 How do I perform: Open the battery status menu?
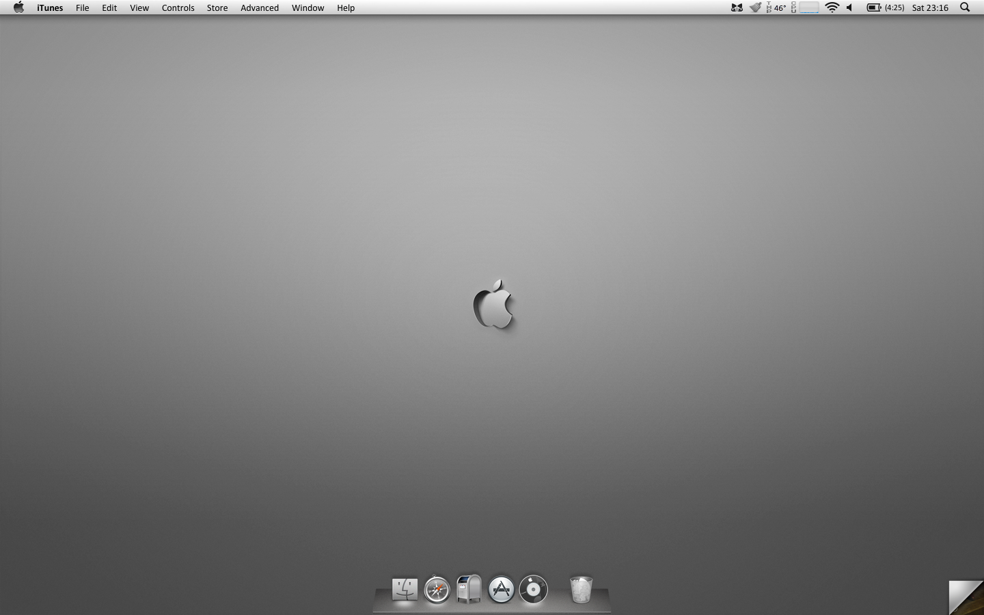886,8
